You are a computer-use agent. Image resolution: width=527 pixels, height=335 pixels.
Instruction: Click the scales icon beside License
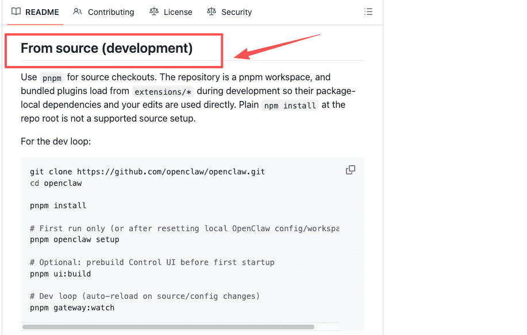[154, 11]
